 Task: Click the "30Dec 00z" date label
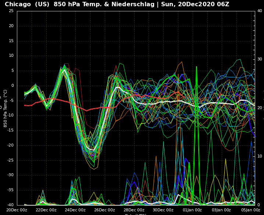(x=163, y=210)
